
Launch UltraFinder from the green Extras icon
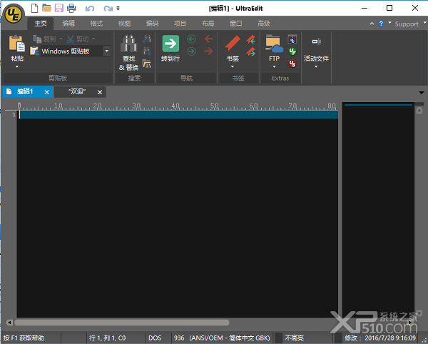(292, 51)
